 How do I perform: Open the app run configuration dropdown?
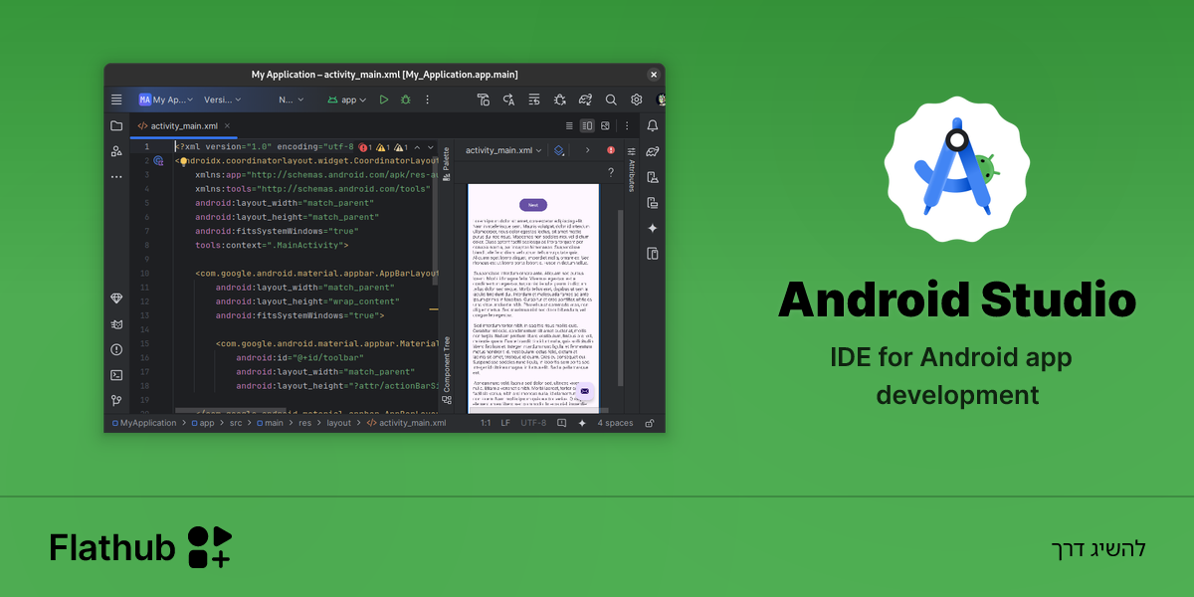click(x=347, y=99)
